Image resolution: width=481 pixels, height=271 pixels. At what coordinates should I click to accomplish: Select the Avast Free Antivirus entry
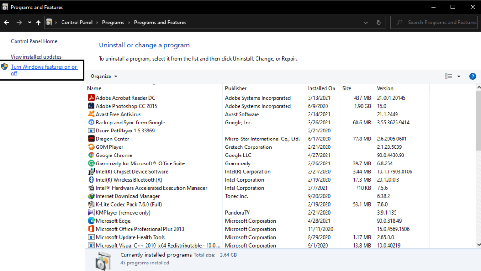118,114
